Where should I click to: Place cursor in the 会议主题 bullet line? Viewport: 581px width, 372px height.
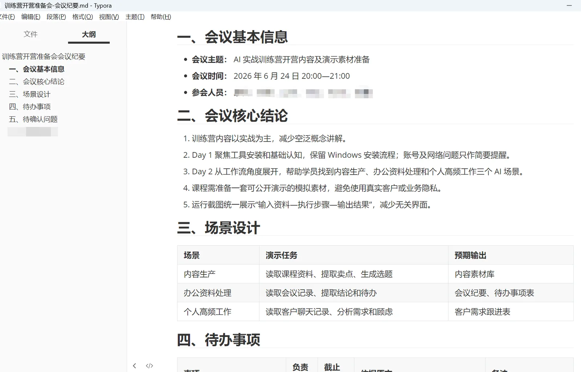coord(281,60)
